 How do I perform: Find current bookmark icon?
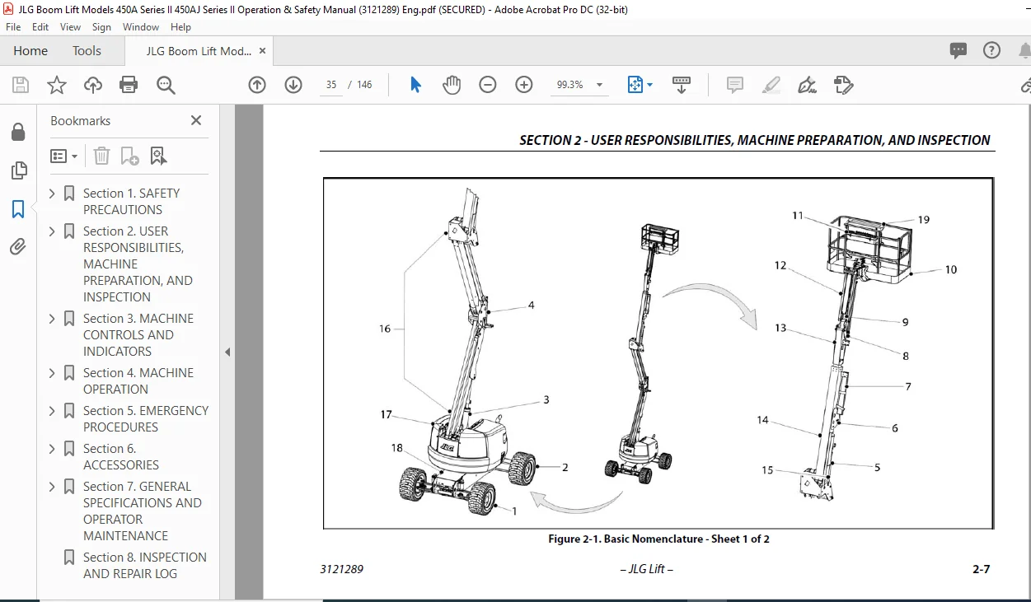click(158, 156)
